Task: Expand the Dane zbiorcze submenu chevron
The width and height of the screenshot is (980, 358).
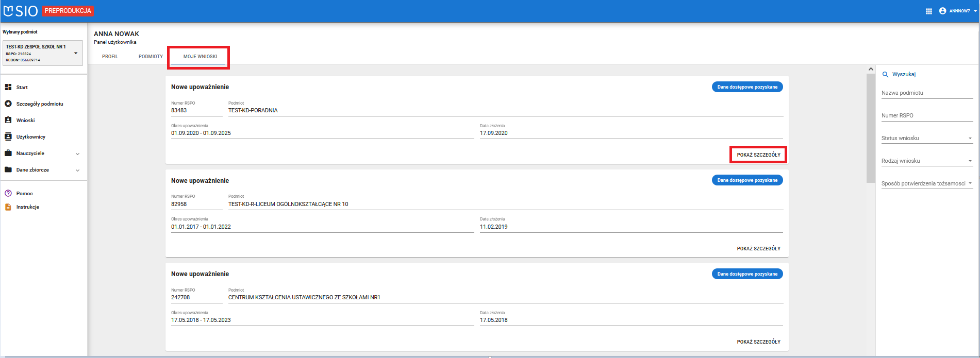Action: (x=78, y=170)
